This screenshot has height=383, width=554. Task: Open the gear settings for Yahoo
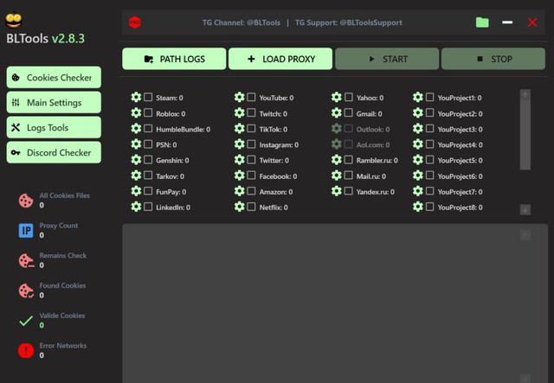[x=337, y=98]
